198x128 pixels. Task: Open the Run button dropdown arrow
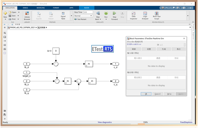click(106, 19)
